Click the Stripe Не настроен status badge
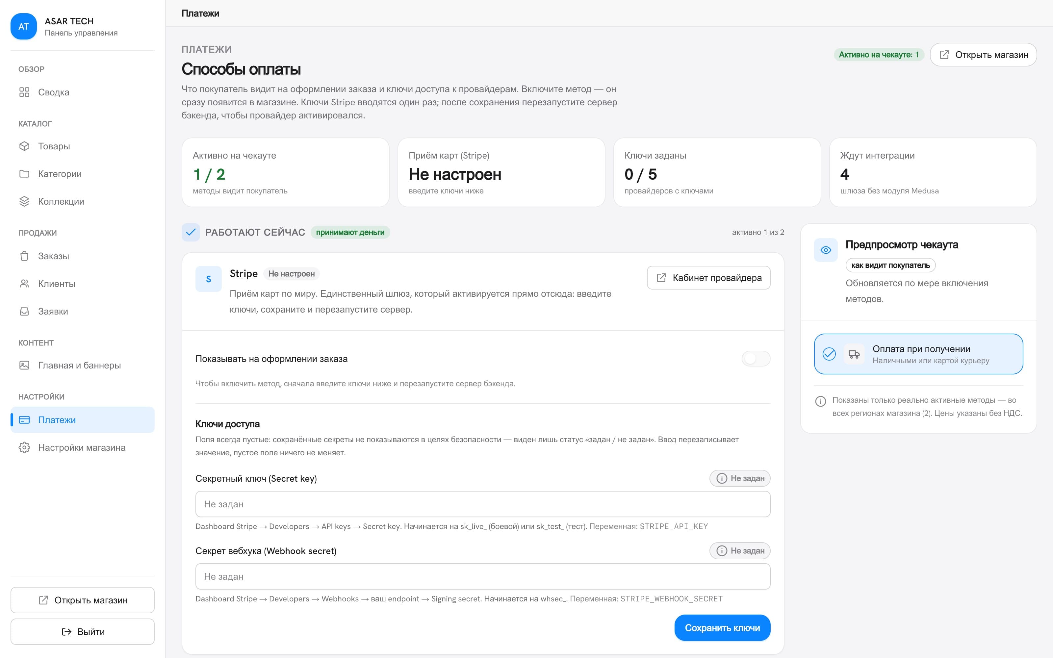This screenshot has width=1053, height=658. pyautogui.click(x=291, y=274)
